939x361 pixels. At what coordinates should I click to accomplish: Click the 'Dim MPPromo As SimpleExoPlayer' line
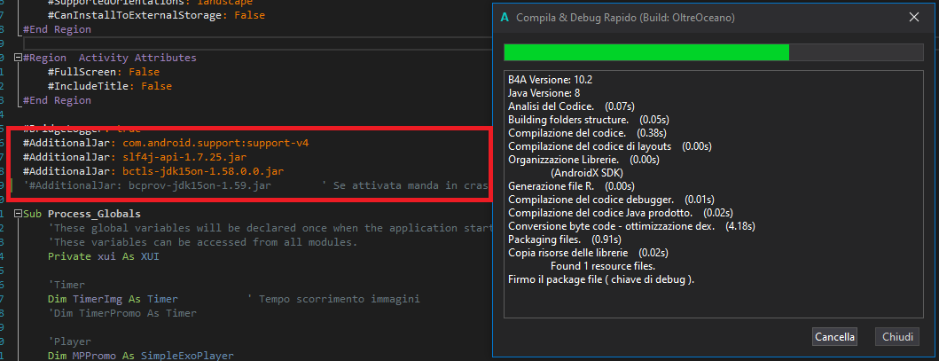click(x=140, y=356)
